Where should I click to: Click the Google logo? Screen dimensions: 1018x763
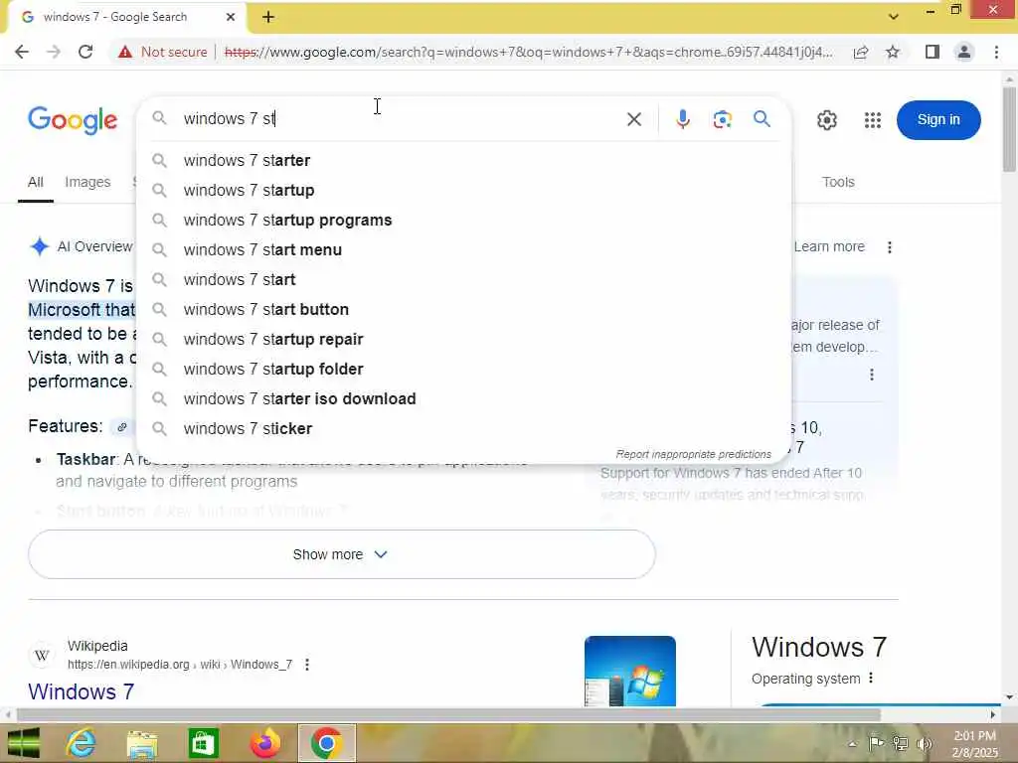pos(73,120)
